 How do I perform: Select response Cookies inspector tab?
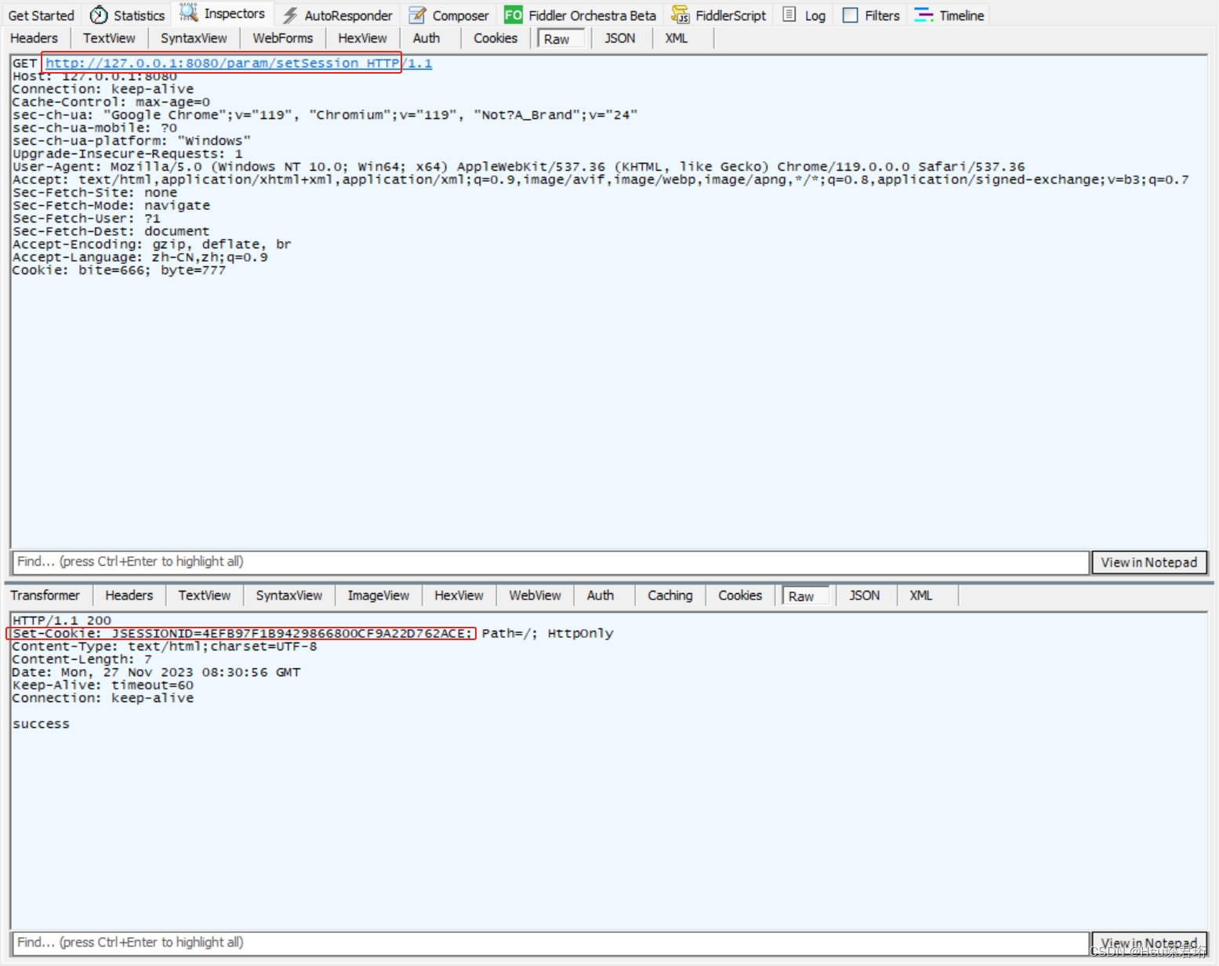point(740,595)
